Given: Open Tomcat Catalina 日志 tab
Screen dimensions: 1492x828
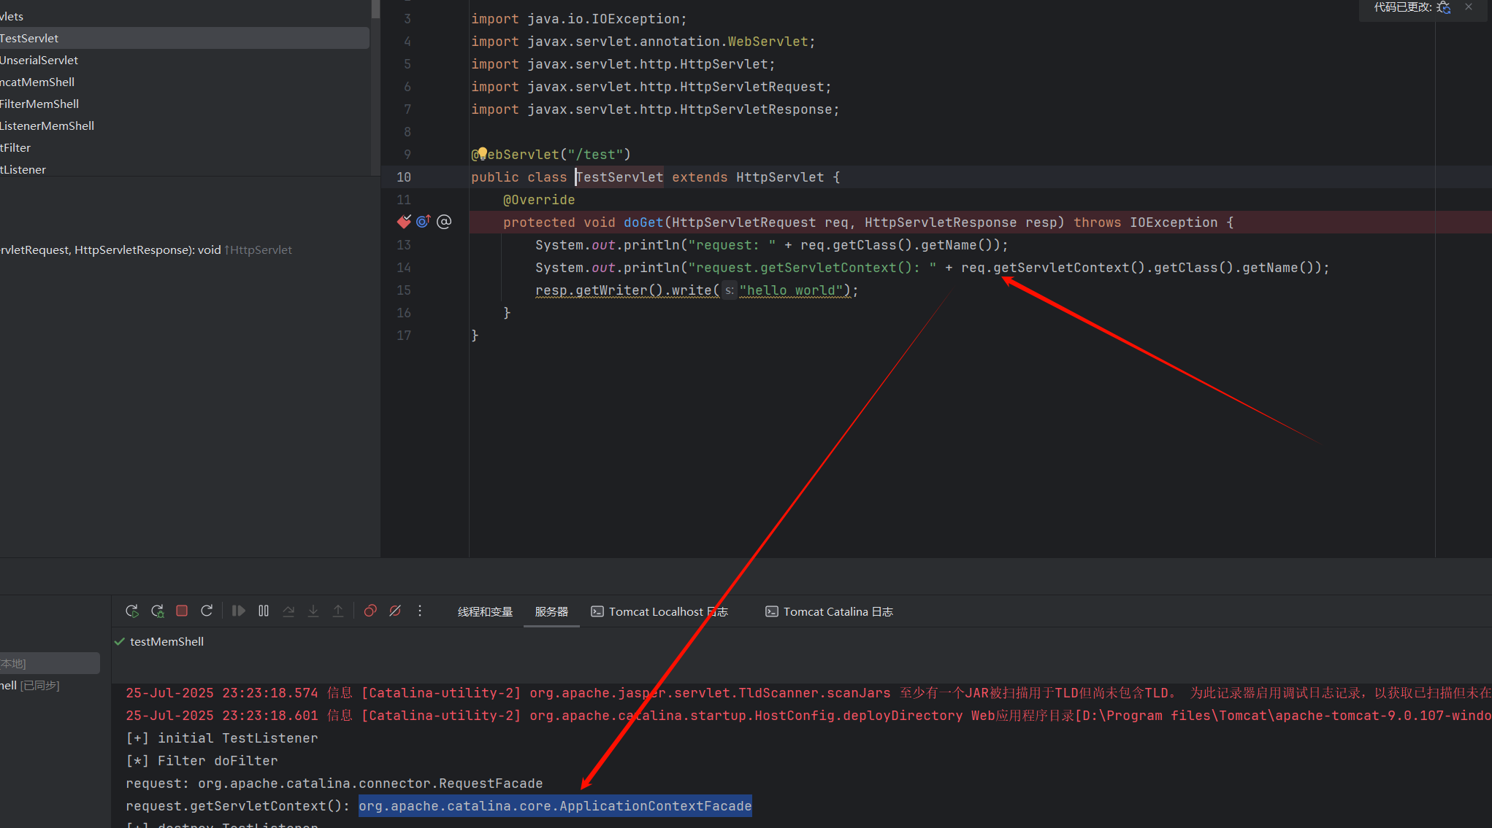Looking at the screenshot, I should coord(829,611).
